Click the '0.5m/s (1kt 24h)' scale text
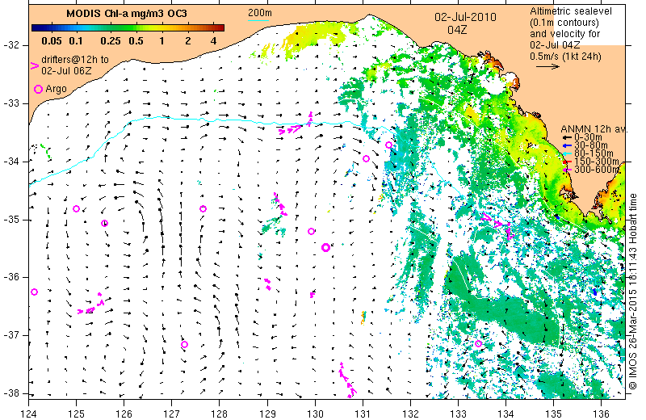 pos(566,56)
